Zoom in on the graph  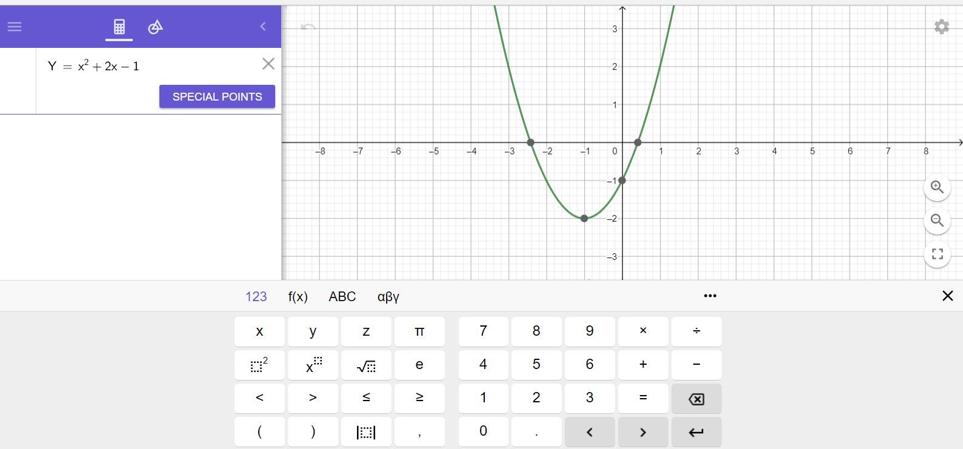[937, 187]
